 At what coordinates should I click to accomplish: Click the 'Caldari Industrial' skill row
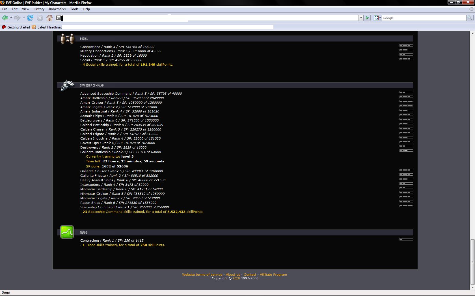tap(120, 138)
